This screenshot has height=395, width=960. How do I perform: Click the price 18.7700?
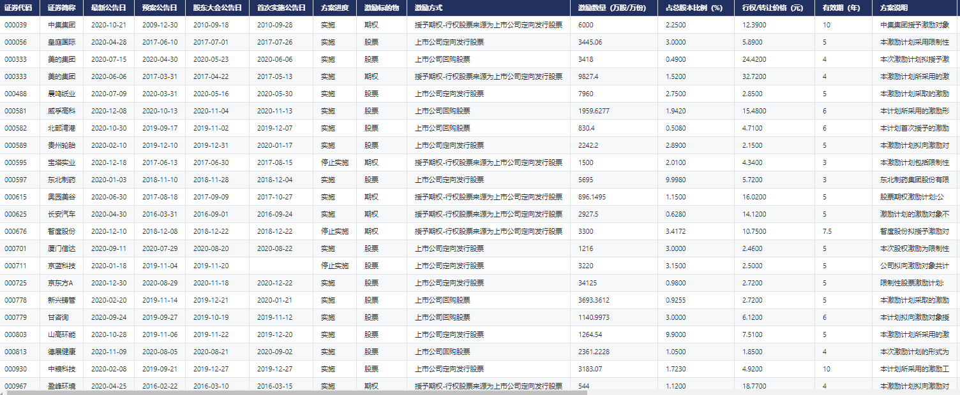[x=754, y=386]
